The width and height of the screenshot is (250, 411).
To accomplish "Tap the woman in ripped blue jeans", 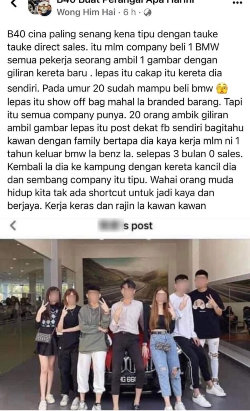I will (x=164, y=346).
